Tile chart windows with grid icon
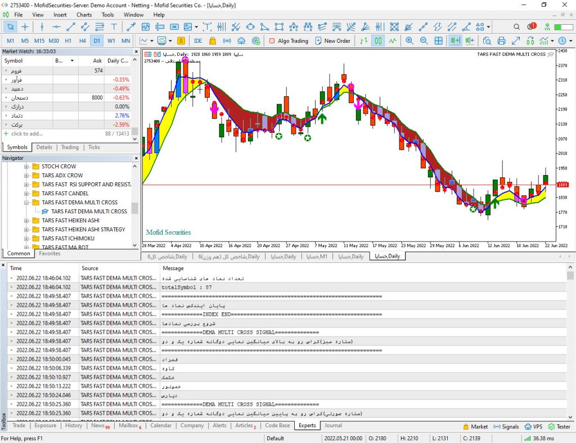Screen dimensions: 576x443 point(438,41)
